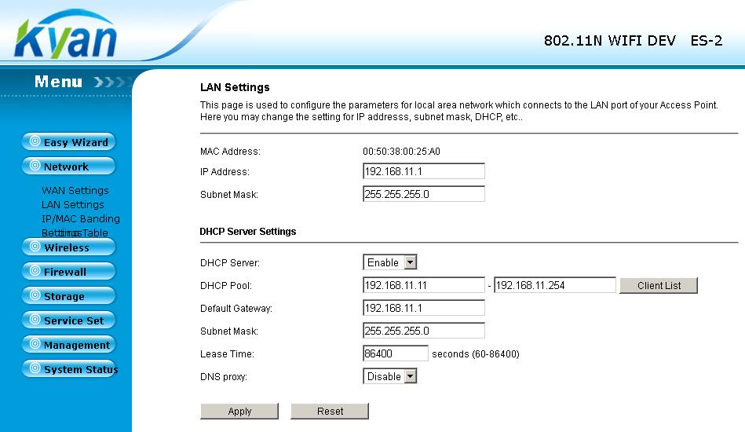Image resolution: width=745 pixels, height=432 pixels.
Task: Open the Storage menu
Action: 68,295
